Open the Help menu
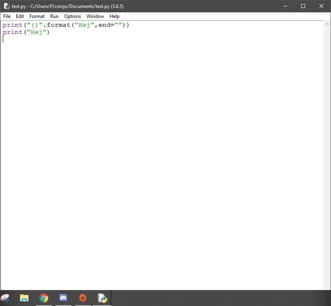Image resolution: width=331 pixels, height=306 pixels. pos(115,16)
